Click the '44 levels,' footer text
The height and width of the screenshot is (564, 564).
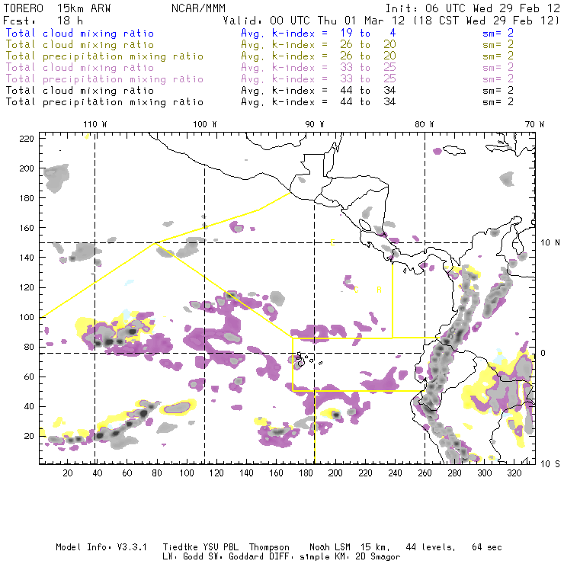pos(431,547)
